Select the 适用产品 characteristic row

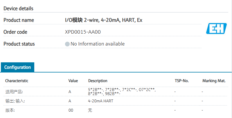14,92
